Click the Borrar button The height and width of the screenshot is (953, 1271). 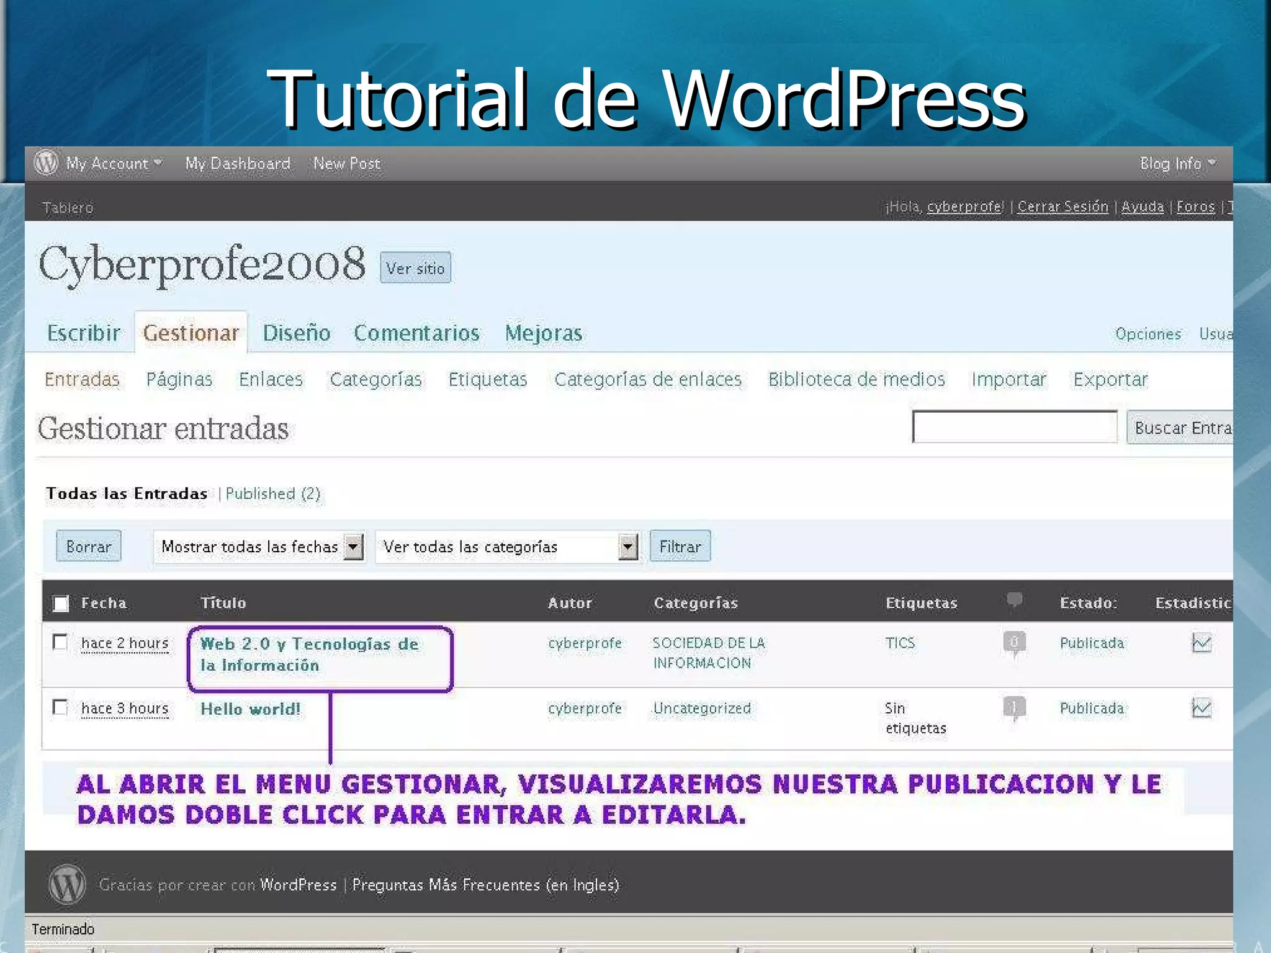point(89,547)
